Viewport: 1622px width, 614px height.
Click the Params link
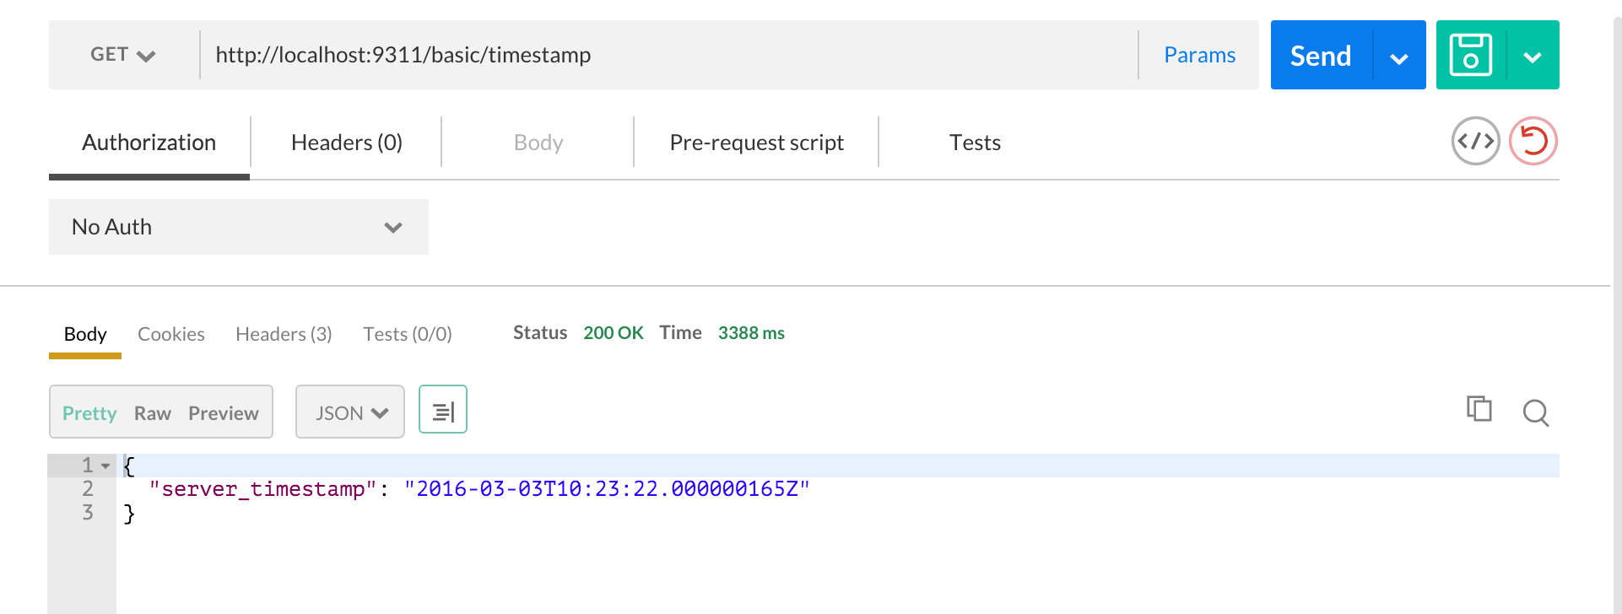(x=1199, y=55)
